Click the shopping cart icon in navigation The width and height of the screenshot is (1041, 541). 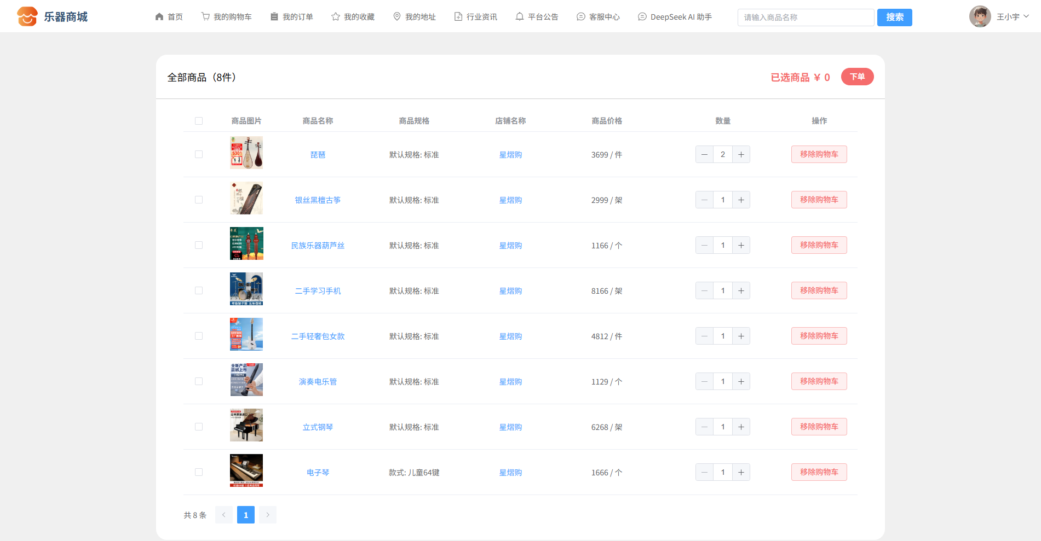pyautogui.click(x=205, y=17)
